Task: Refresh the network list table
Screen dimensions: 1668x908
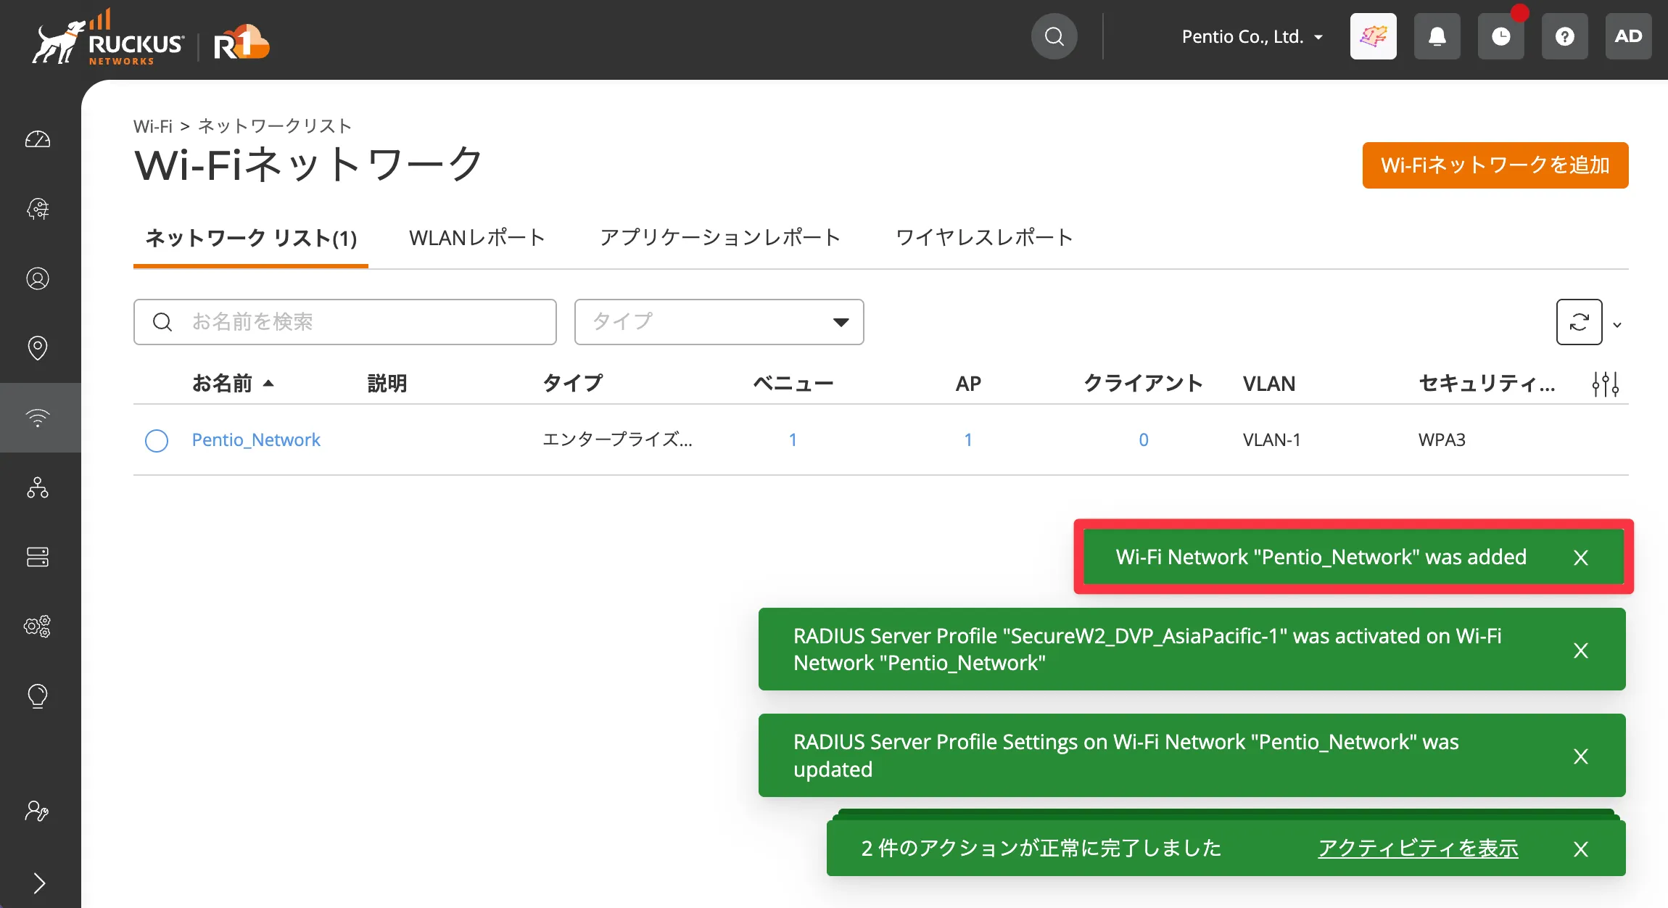Action: pyautogui.click(x=1580, y=322)
